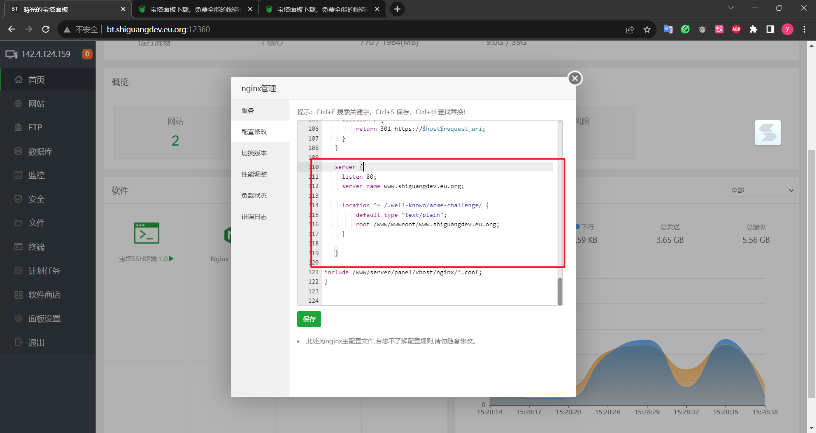The width and height of the screenshot is (816, 433).
Task: Click the 宝塔SSH终端 1.0 link
Action: click(146, 259)
